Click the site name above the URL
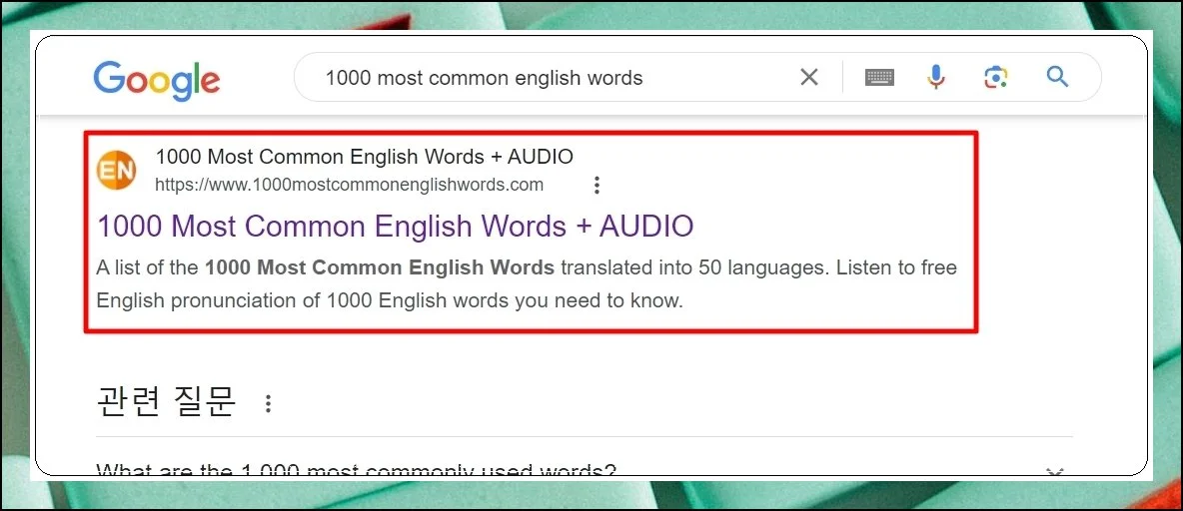Image resolution: width=1183 pixels, height=511 pixels. [364, 157]
